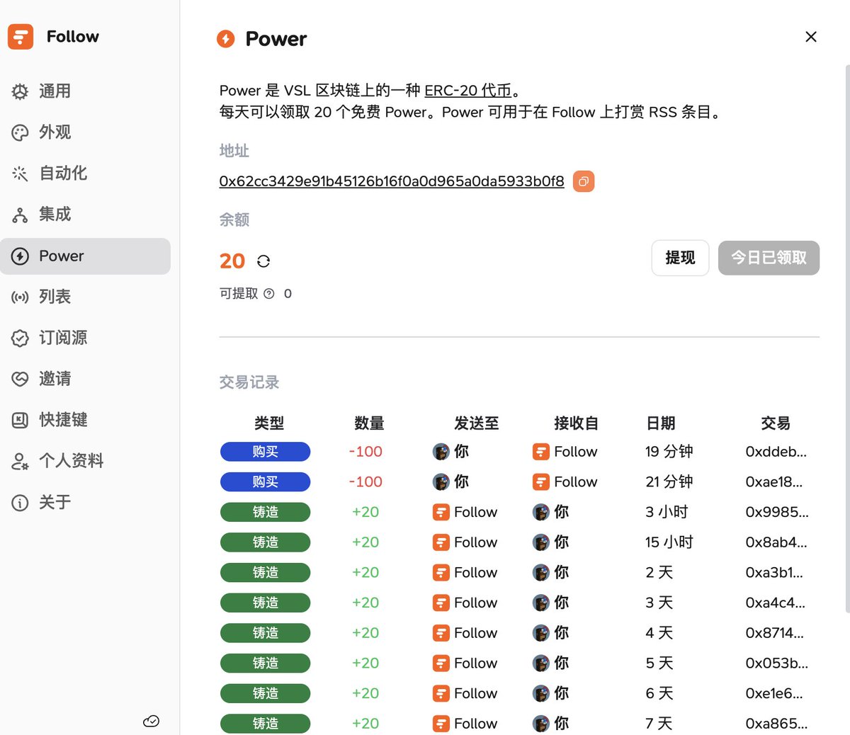
Task: Switch to the 关于 settings tab
Action: (x=85, y=503)
